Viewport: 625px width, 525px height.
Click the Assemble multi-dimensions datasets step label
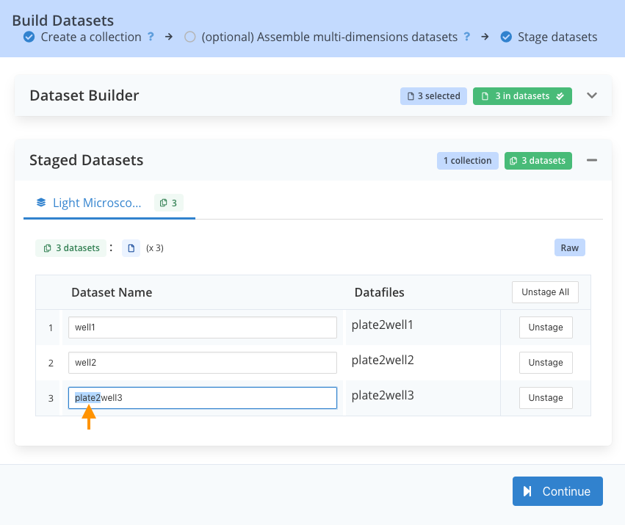[329, 37]
